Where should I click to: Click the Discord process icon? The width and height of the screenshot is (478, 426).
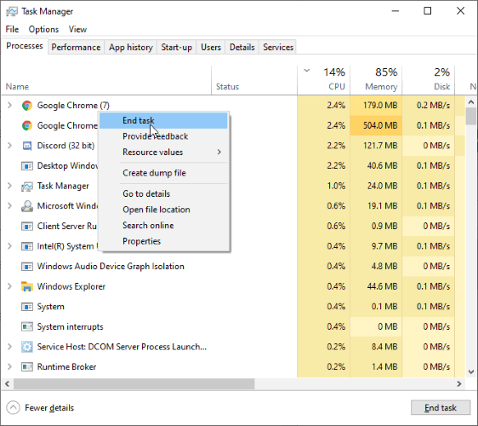[27, 146]
